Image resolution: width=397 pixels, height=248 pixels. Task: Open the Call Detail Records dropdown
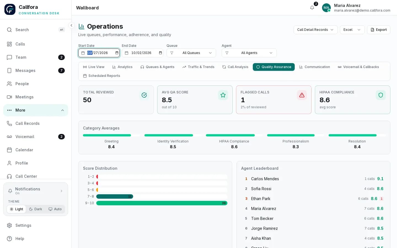coord(315,30)
